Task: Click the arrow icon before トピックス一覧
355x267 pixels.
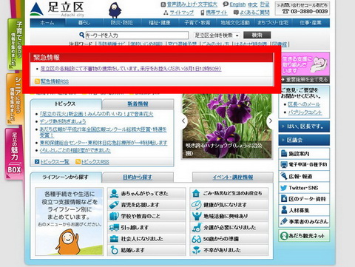Action: click(37, 162)
